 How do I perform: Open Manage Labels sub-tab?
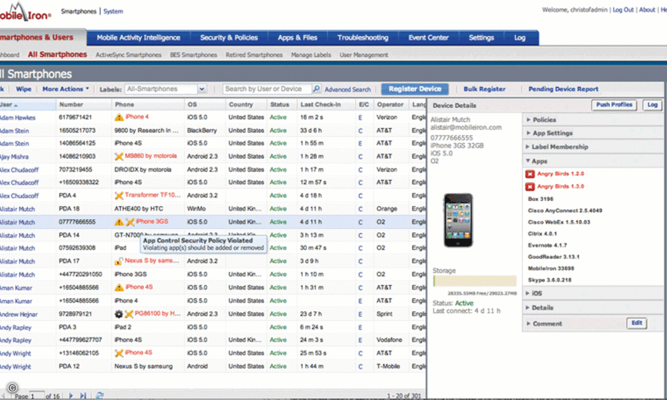(x=311, y=55)
